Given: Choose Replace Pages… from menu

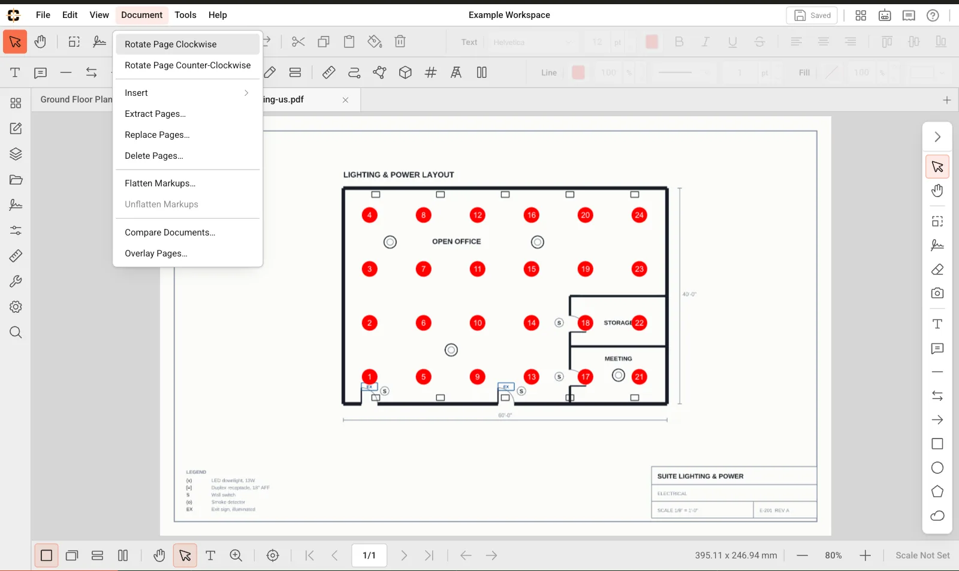Looking at the screenshot, I should click(x=188, y=135).
